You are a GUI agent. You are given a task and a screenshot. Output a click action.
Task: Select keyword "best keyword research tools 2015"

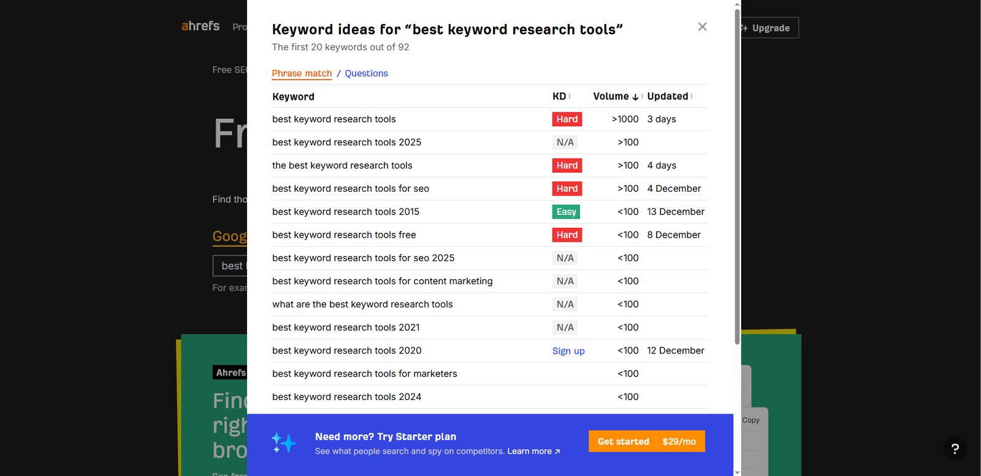tap(346, 212)
